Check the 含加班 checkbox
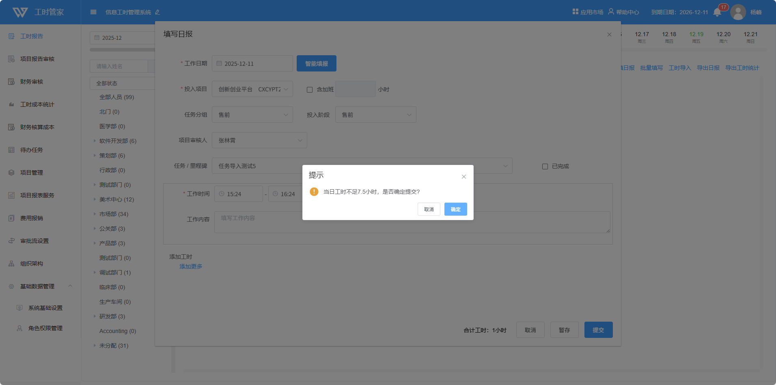Viewport: 776px width, 385px height. (x=310, y=90)
